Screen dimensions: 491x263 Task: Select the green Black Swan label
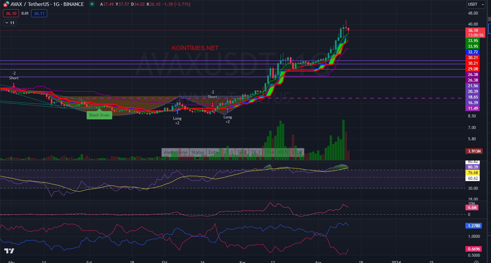(x=100, y=115)
